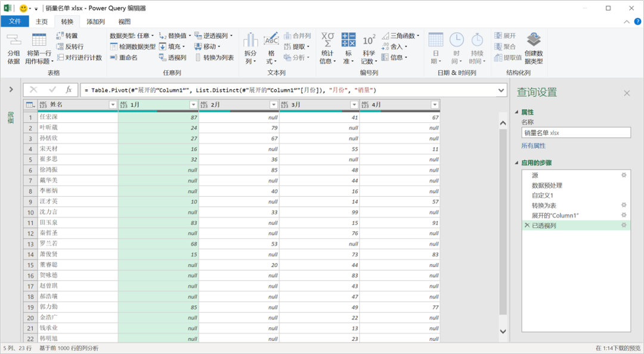Click the 分组依据 (Group By) icon
The width and height of the screenshot is (644, 354).
click(13, 42)
